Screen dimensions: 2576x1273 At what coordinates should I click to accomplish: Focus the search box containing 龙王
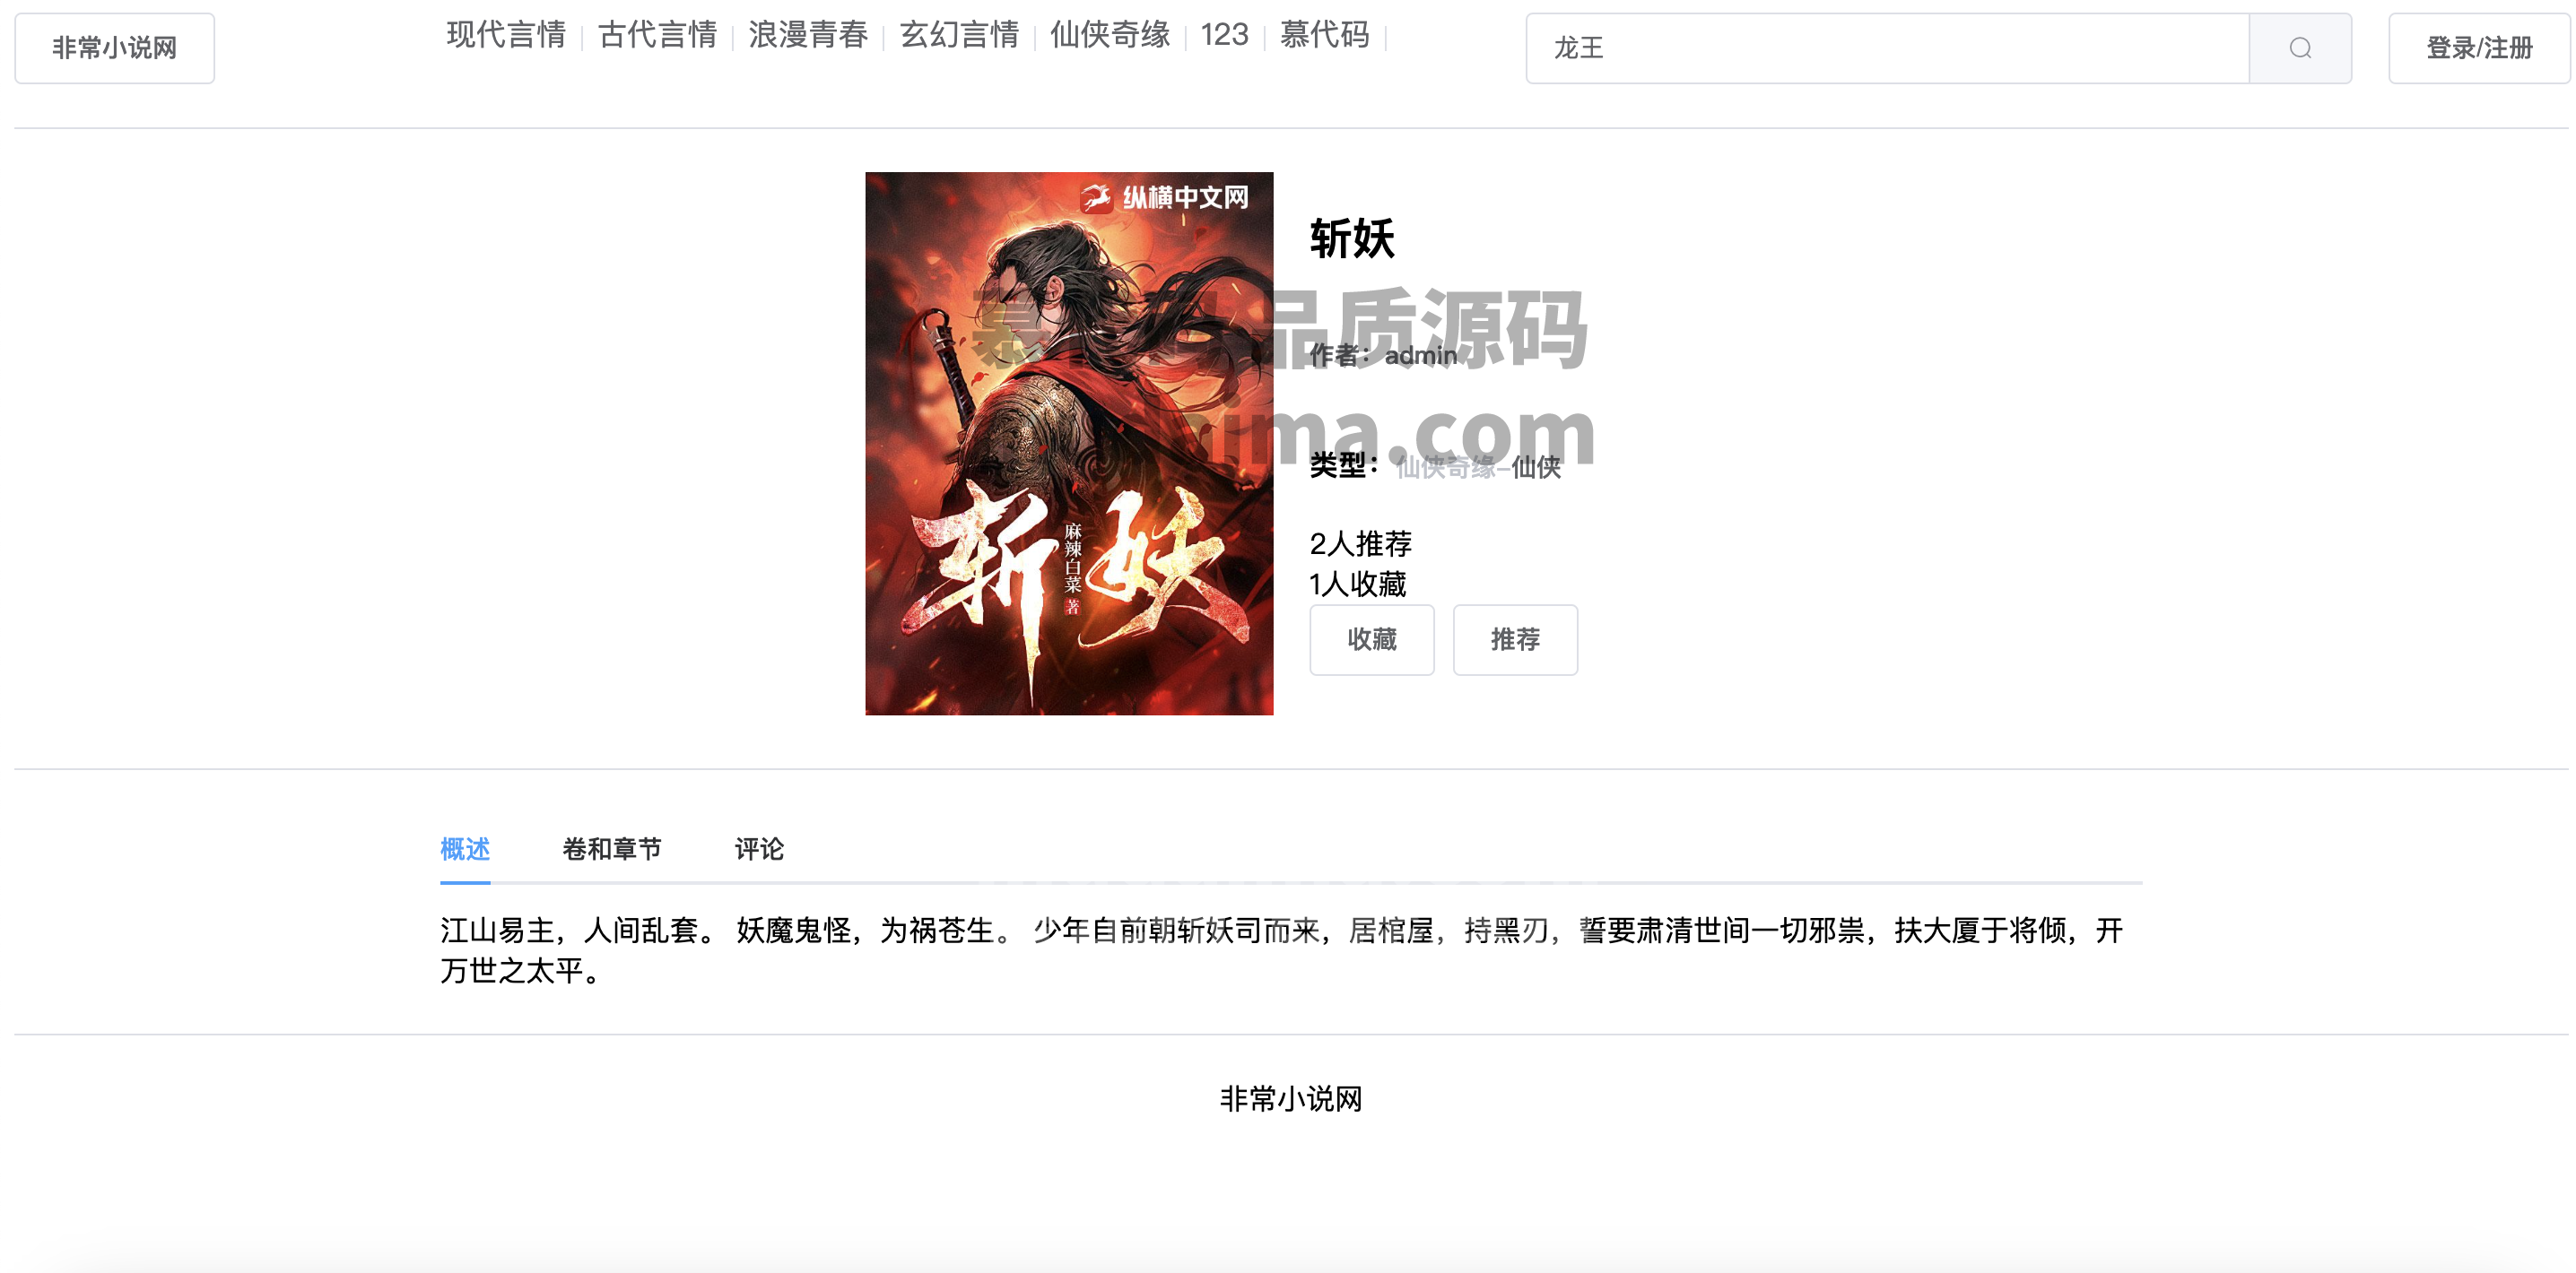[1887, 48]
